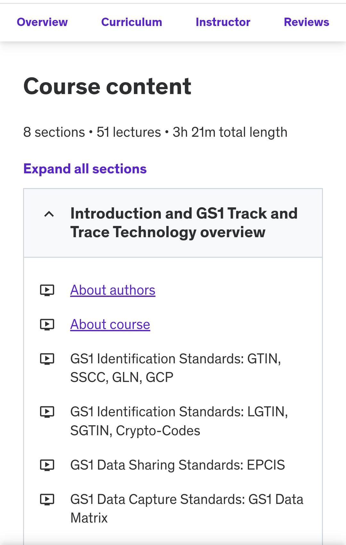Collapse section using the up chevron
This screenshot has width=346, height=545.
click(x=49, y=214)
